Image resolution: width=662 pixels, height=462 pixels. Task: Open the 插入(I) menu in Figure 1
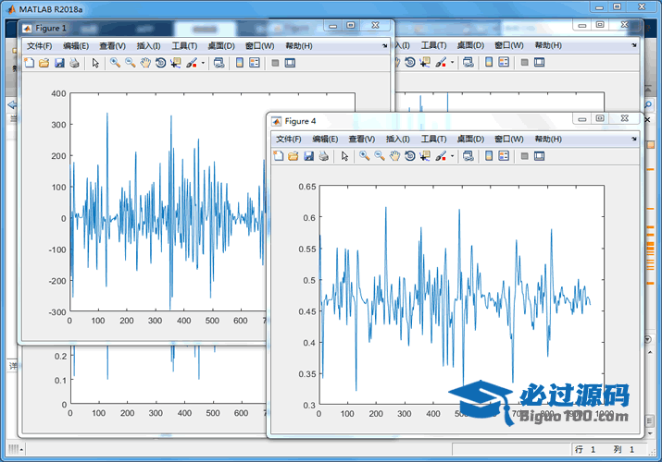pos(148,45)
